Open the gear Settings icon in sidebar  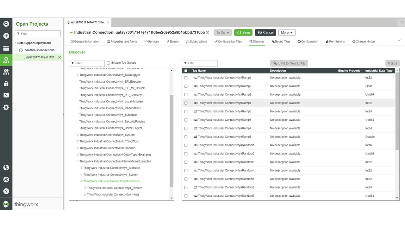click(6, 107)
